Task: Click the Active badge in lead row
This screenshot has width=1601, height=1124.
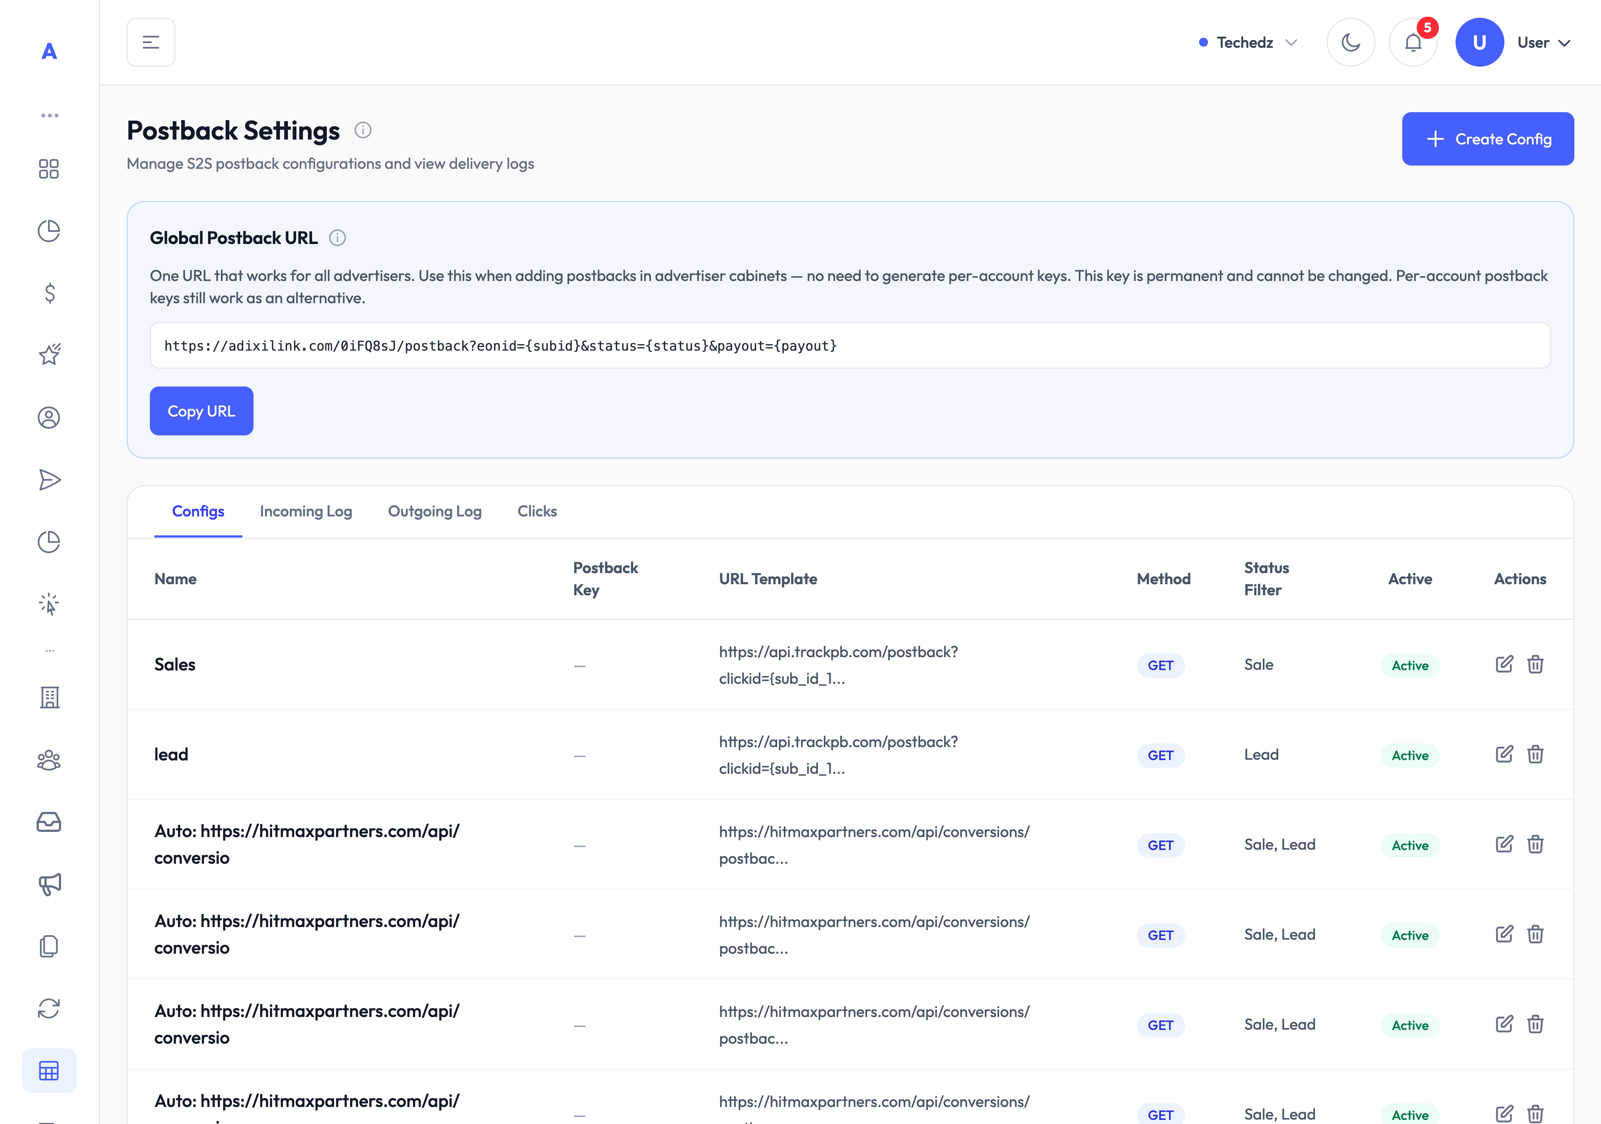Action: click(1410, 756)
